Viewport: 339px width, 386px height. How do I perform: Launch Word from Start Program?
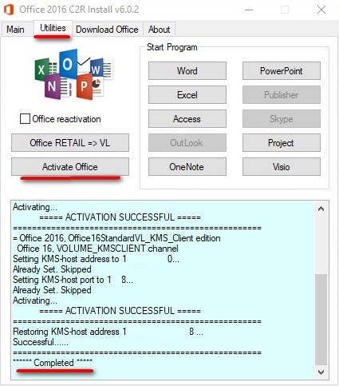click(187, 71)
